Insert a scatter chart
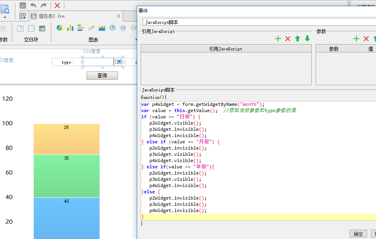The height and width of the screenshot is (239, 376). pyautogui.click(x=133, y=28)
